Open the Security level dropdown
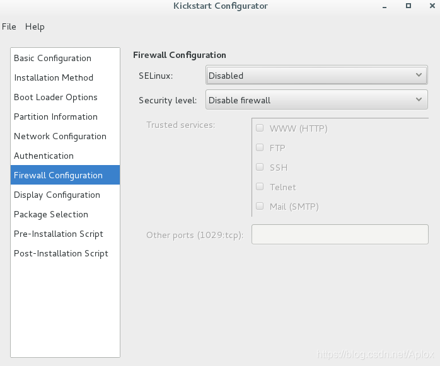The height and width of the screenshot is (366, 440). click(x=316, y=100)
